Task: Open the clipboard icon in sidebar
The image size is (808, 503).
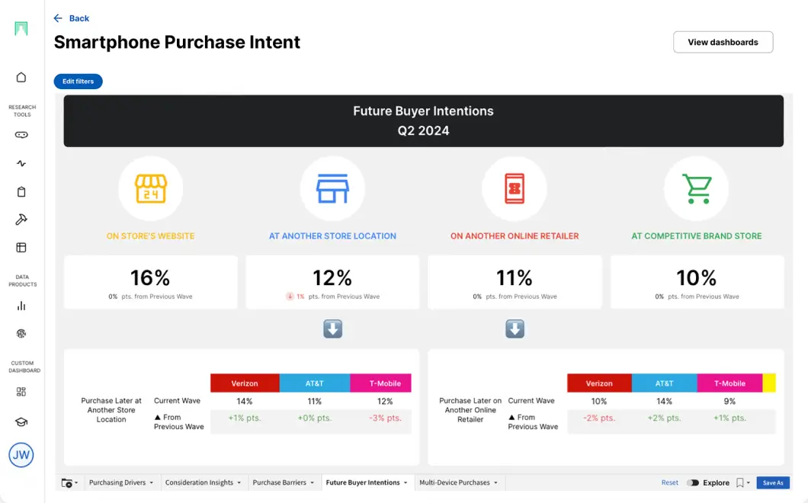Action: (21, 192)
